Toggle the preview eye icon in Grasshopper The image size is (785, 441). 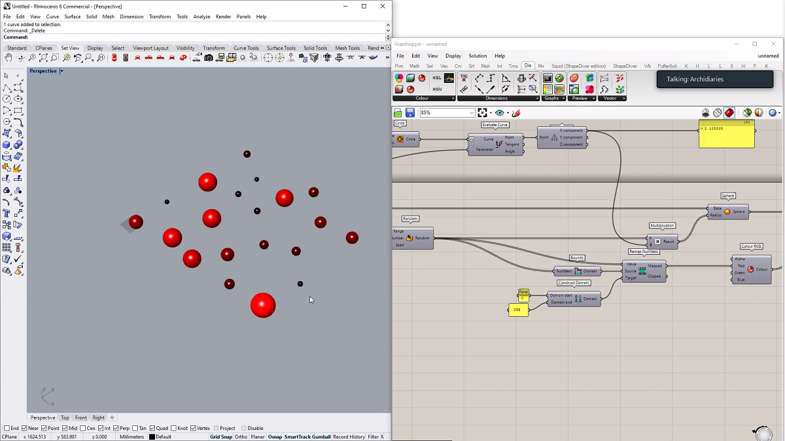click(500, 112)
